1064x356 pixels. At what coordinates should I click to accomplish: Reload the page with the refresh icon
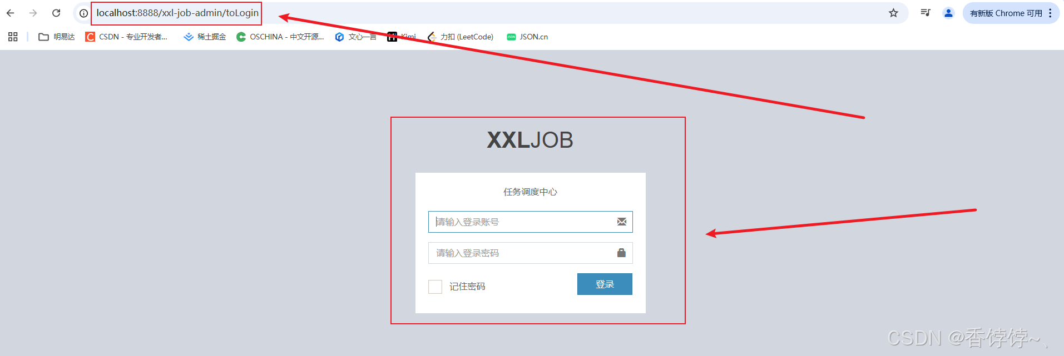(x=56, y=13)
